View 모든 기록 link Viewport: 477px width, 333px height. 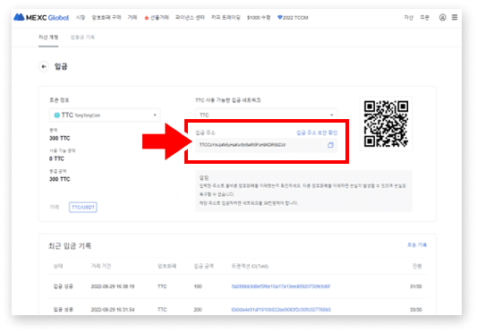(417, 245)
